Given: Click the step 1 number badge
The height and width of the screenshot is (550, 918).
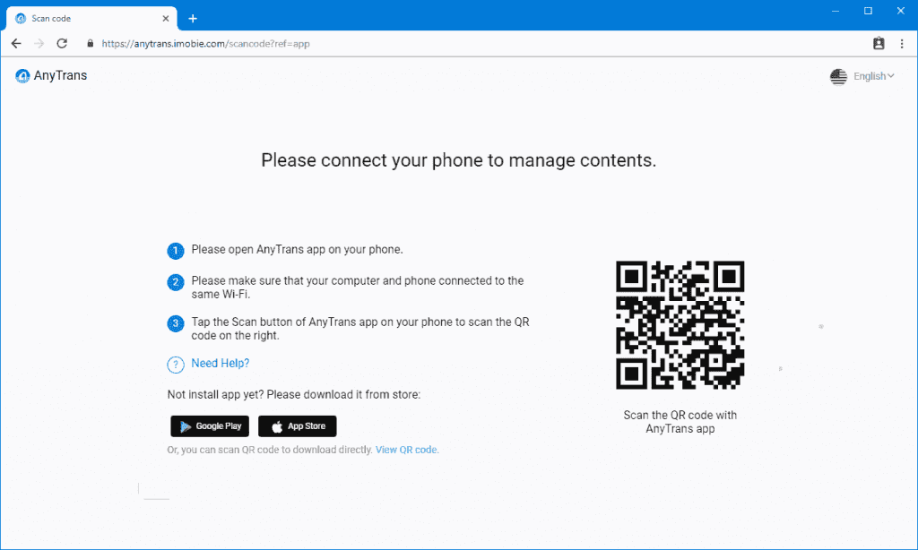Looking at the screenshot, I should click(176, 251).
